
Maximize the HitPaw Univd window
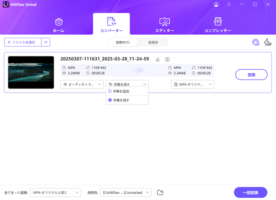click(x=255, y=4)
